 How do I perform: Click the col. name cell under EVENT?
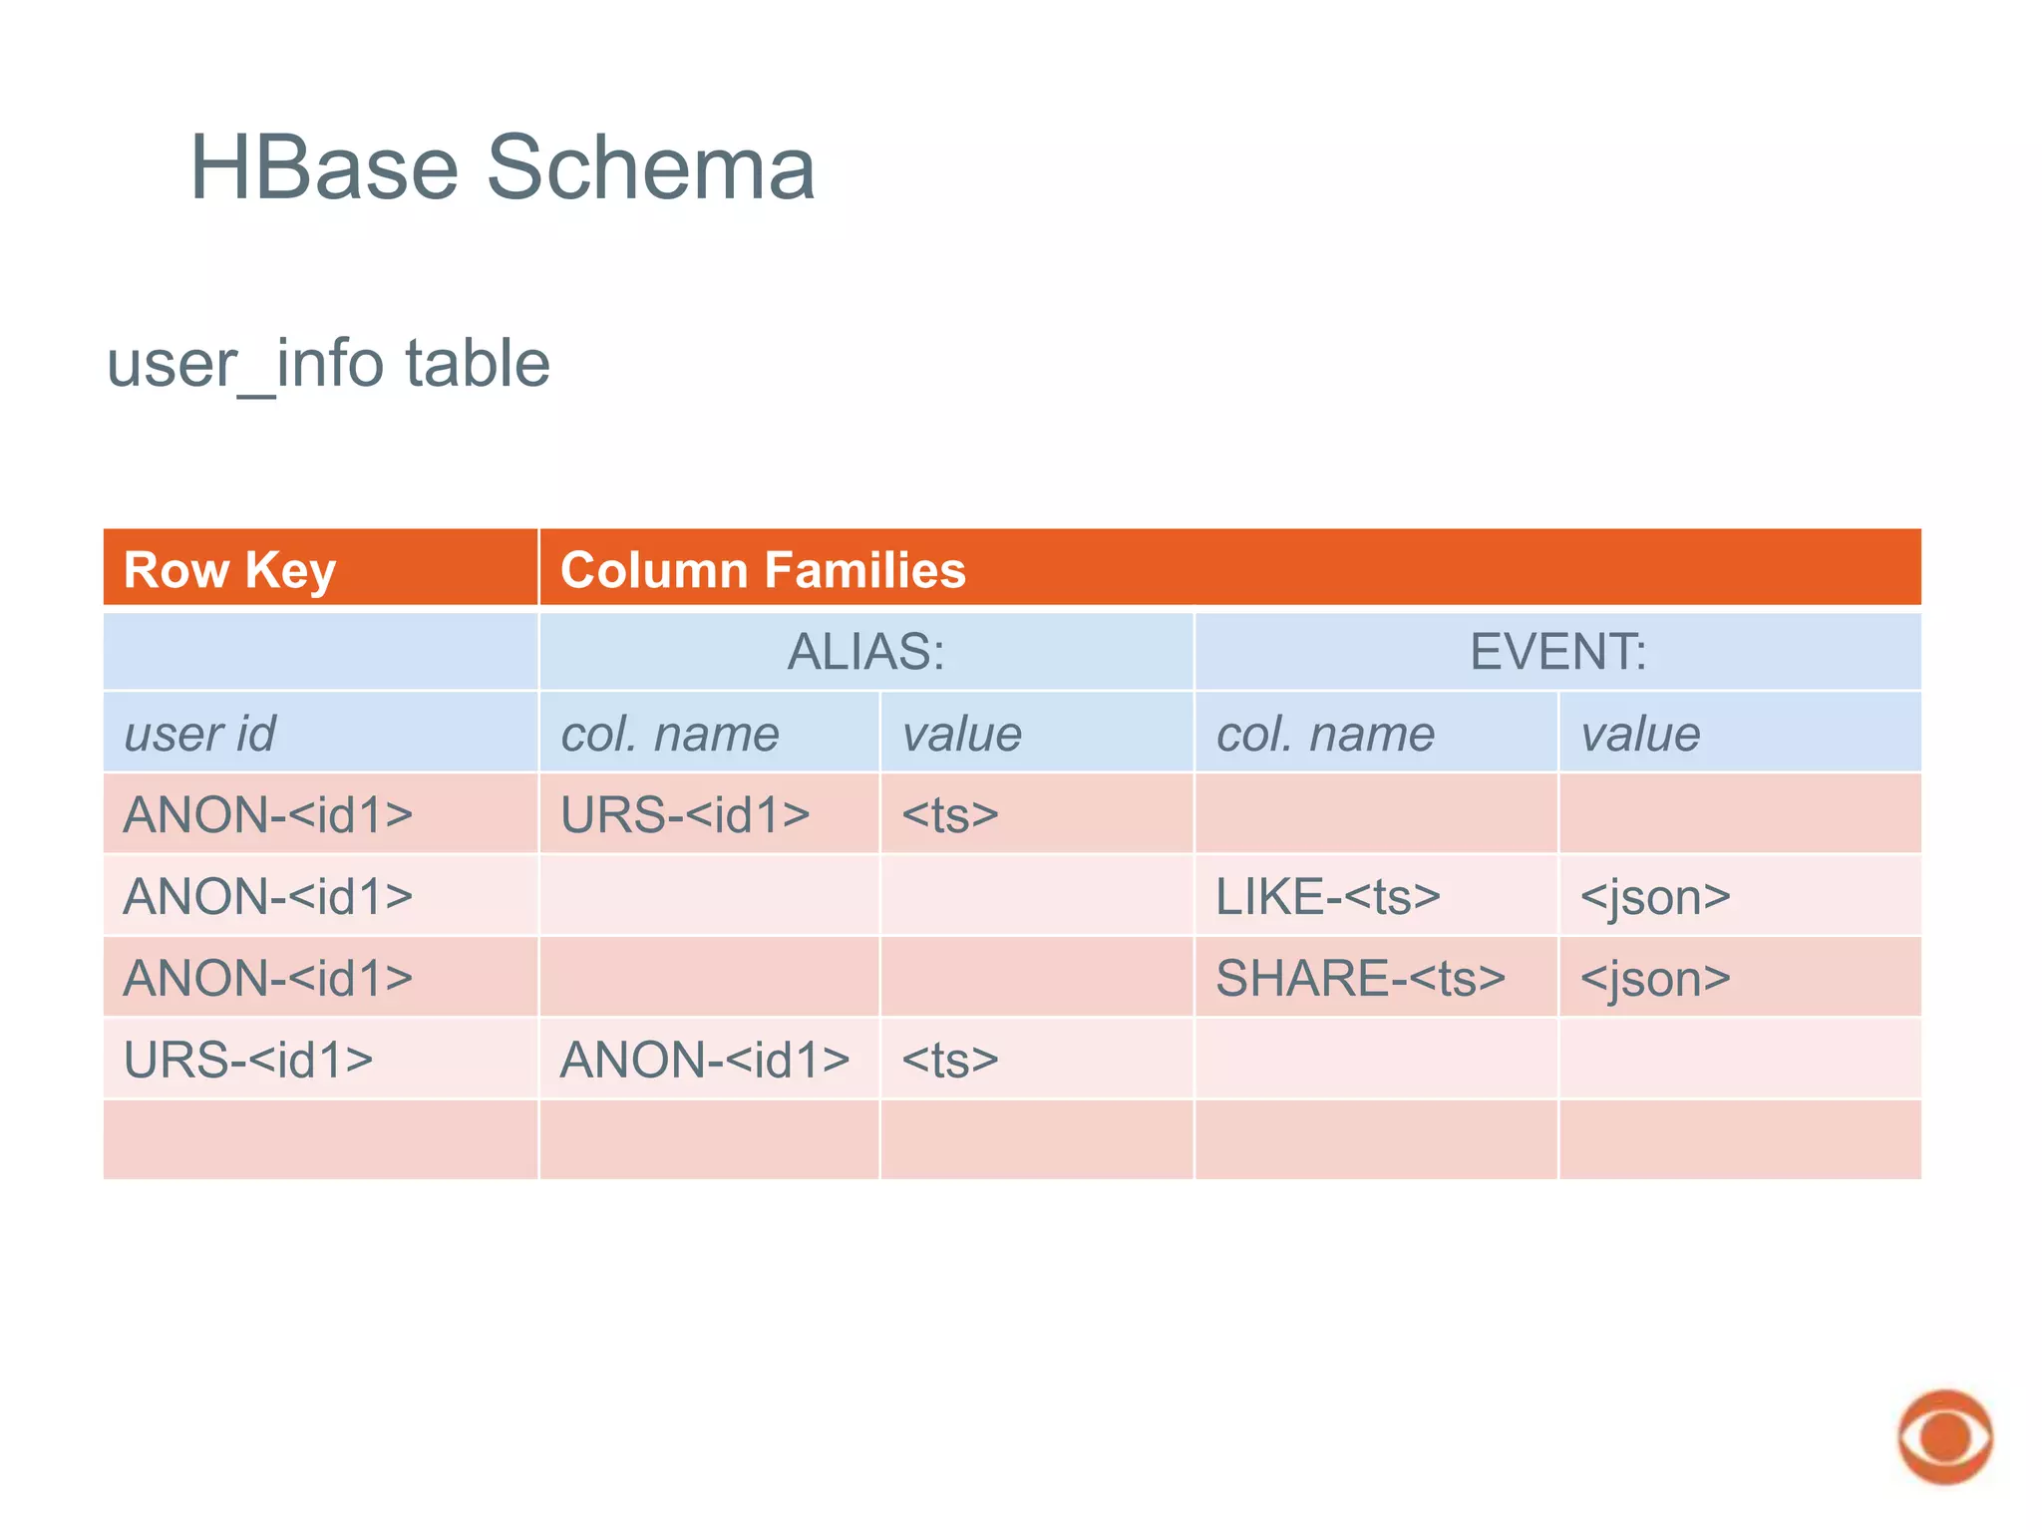tap(1376, 734)
